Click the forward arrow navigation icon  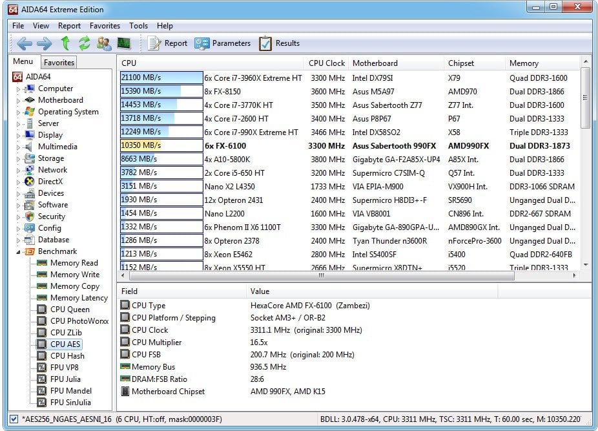pos(44,43)
